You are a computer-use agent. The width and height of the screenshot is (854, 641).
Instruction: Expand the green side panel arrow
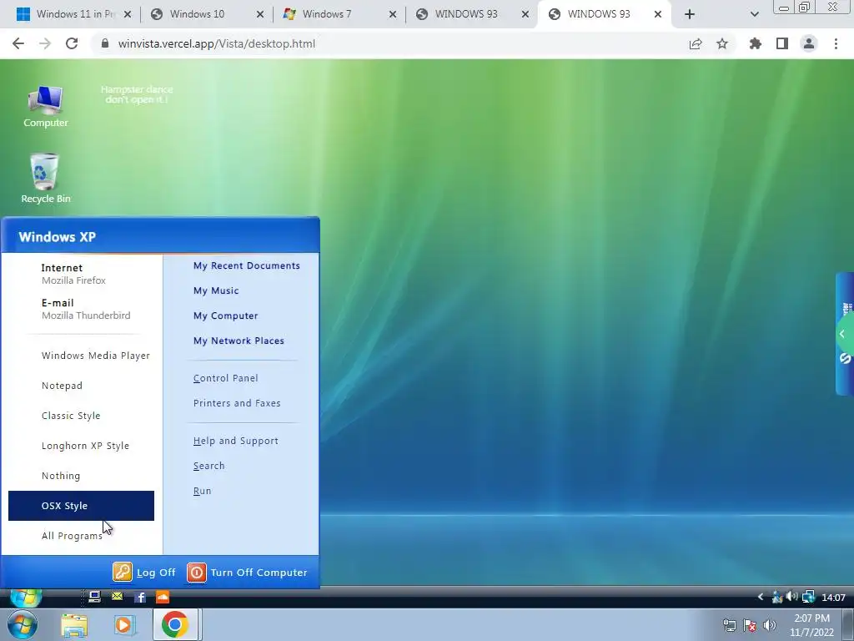pyautogui.click(x=843, y=334)
